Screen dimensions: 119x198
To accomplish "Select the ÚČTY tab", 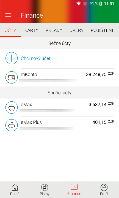I will 10,30.
